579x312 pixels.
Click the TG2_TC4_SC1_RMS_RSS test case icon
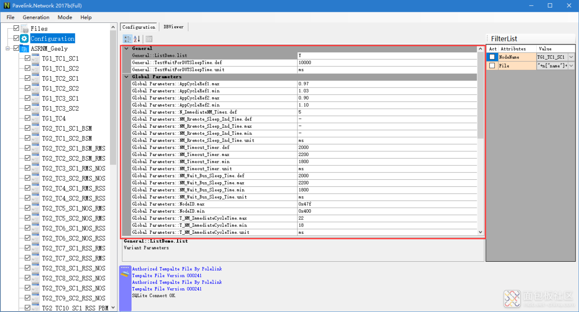pos(36,188)
